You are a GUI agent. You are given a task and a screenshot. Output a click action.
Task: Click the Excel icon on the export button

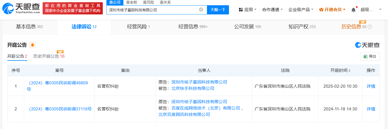(365, 57)
